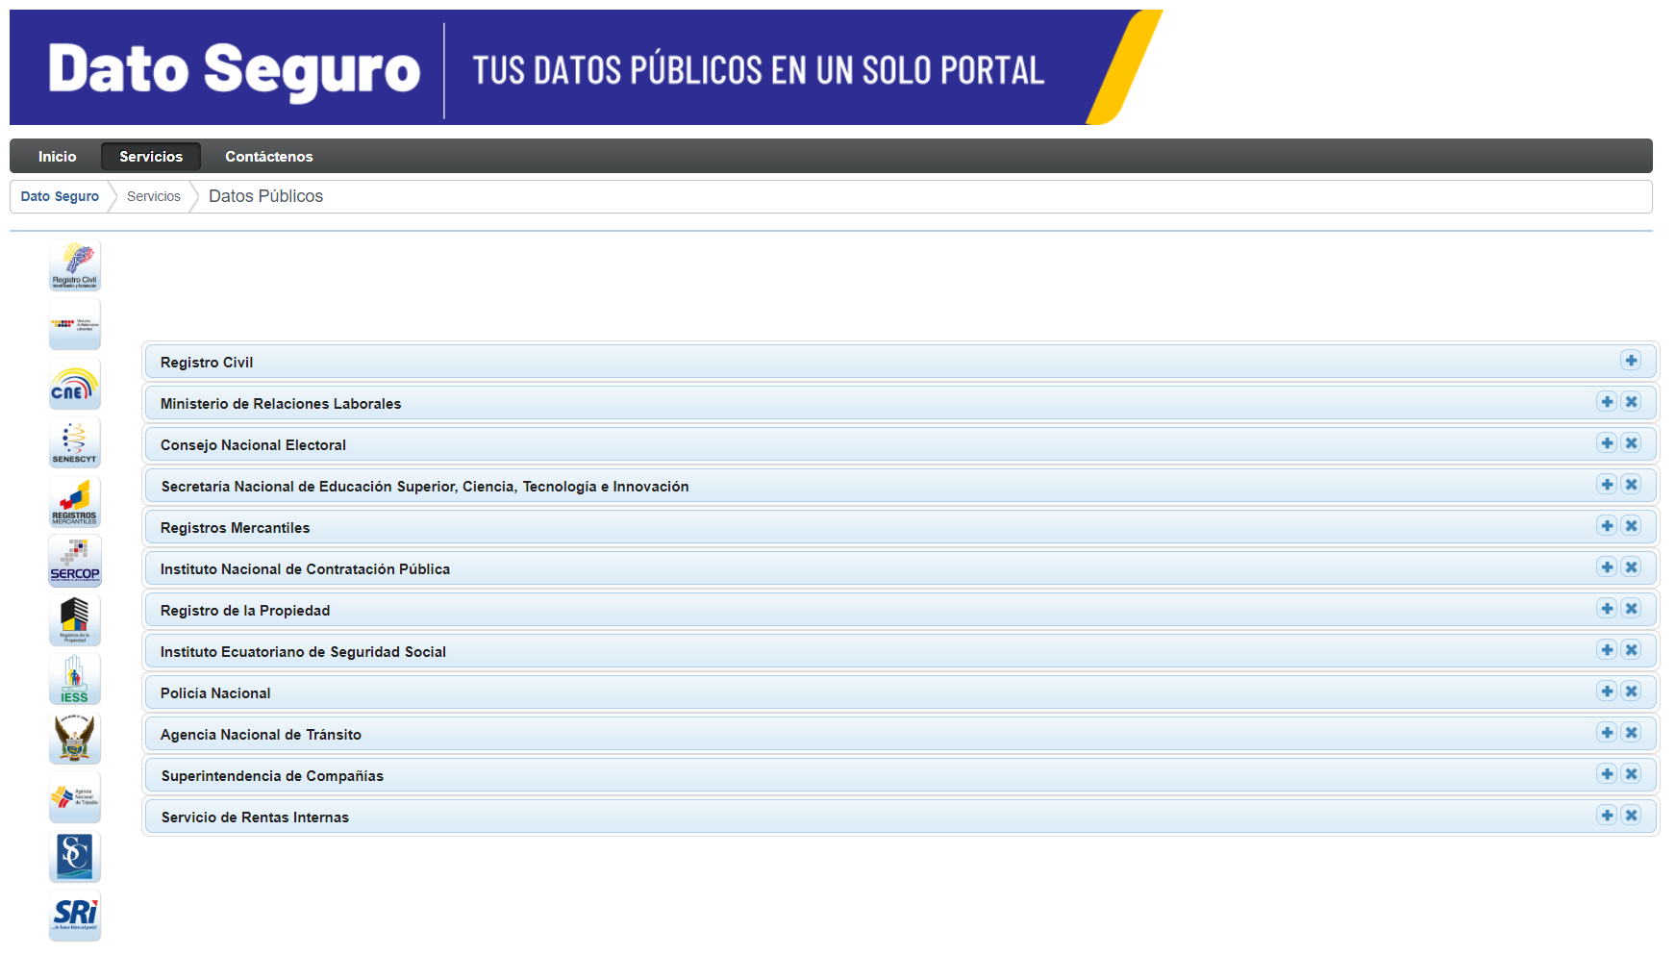Image resolution: width=1676 pixels, height=956 pixels.
Task: Expand Ministerio de Relaciones Laborales panel plus
Action: point(1607,402)
